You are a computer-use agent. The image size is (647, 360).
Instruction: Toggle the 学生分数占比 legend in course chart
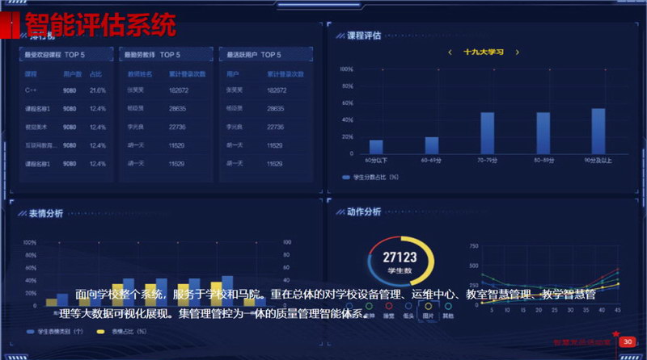pos(371,177)
